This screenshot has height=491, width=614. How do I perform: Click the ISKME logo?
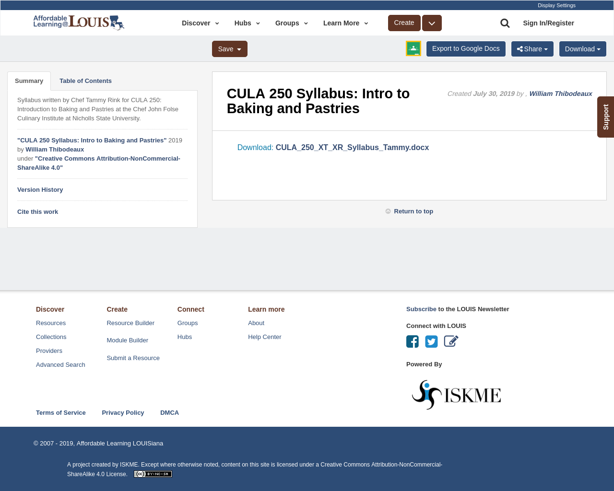click(456, 395)
